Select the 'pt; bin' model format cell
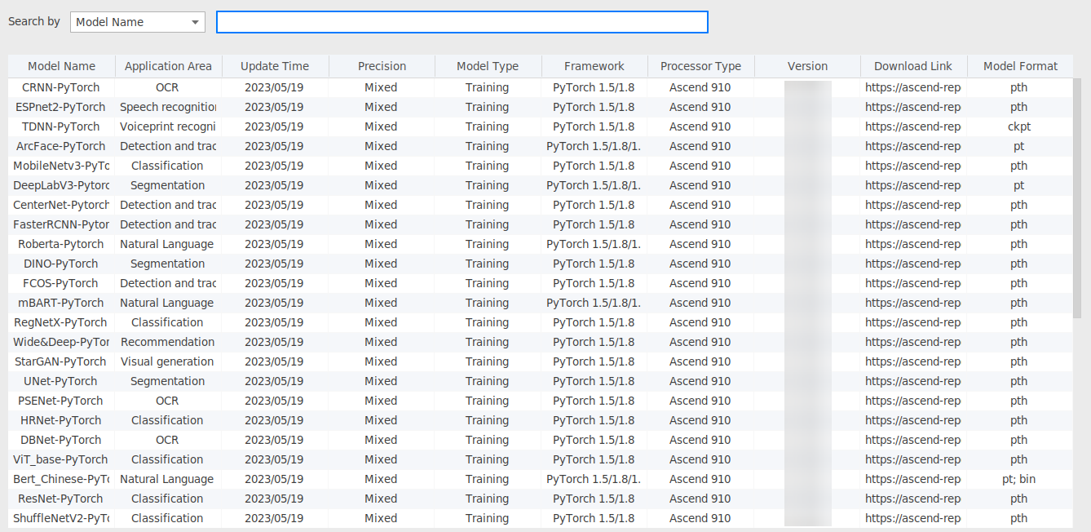This screenshot has height=532, width=1091. [x=1019, y=479]
